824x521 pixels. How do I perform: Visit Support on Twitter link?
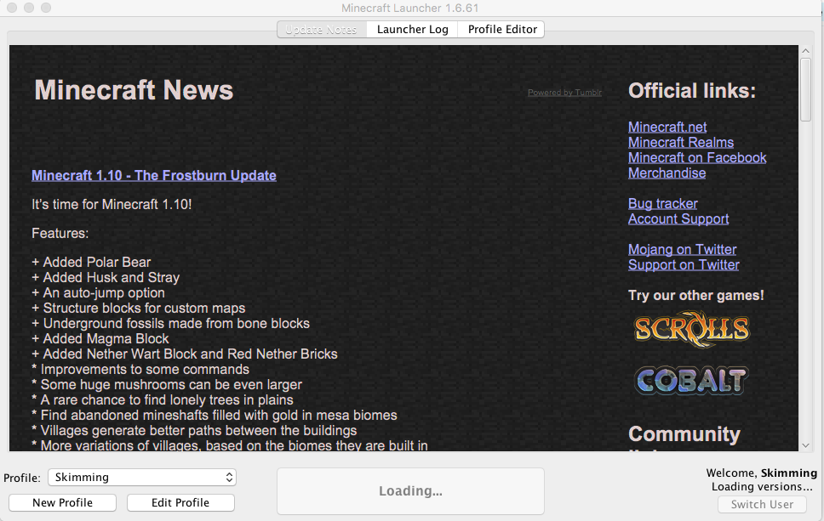point(684,264)
